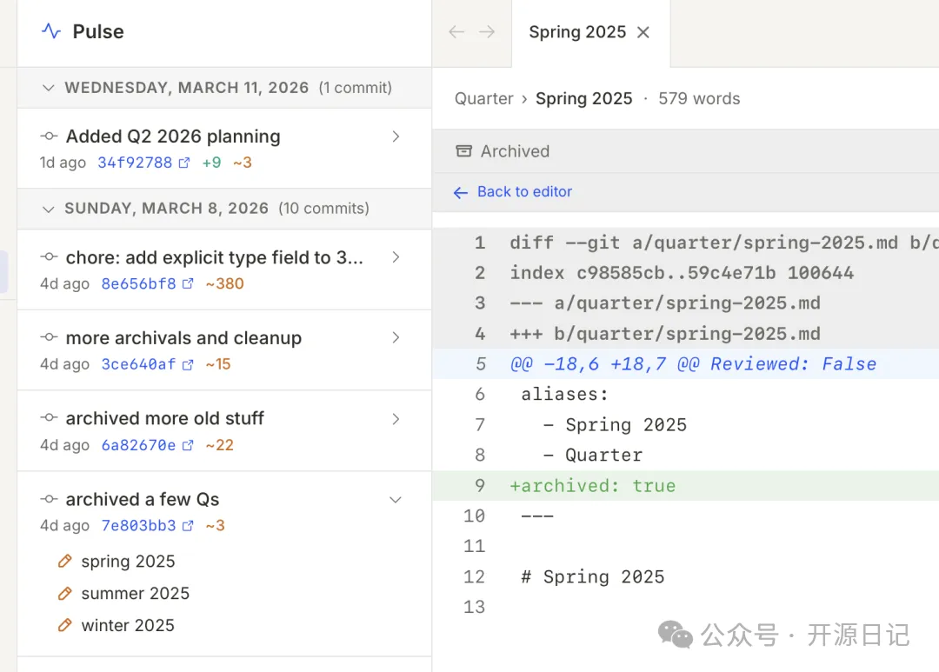This screenshot has height=672, width=939.
Task: Switch to the Spring 2025 tab
Action: tap(577, 32)
